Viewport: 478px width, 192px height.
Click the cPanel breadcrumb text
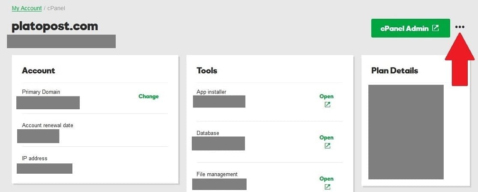coord(56,8)
